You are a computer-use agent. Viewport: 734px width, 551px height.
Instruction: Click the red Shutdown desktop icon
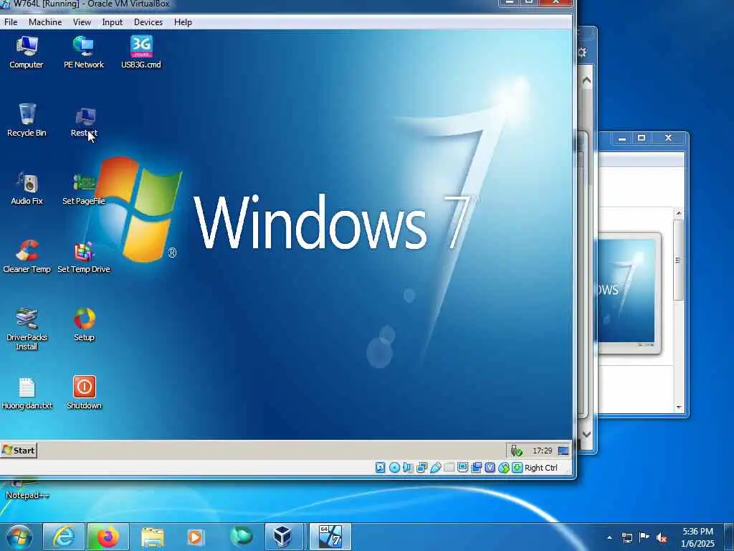pyautogui.click(x=85, y=392)
